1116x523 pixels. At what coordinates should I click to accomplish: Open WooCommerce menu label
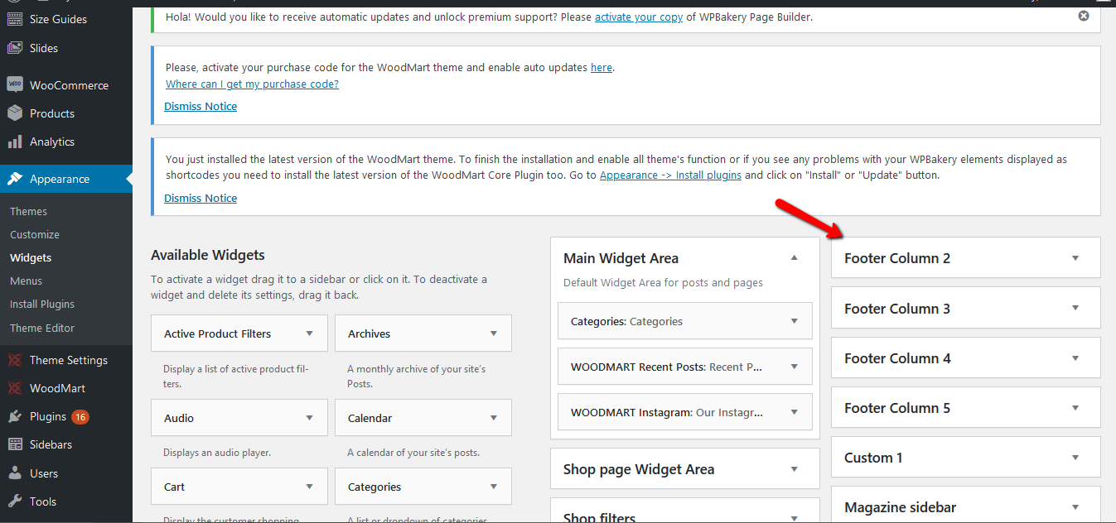pyautogui.click(x=69, y=85)
